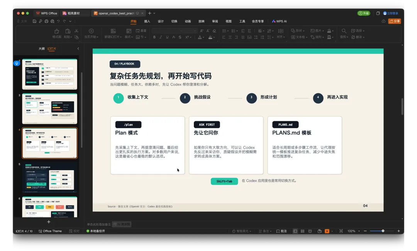
Task: Click the add notes (单击此处添加备注) field
Action: click(99, 224)
